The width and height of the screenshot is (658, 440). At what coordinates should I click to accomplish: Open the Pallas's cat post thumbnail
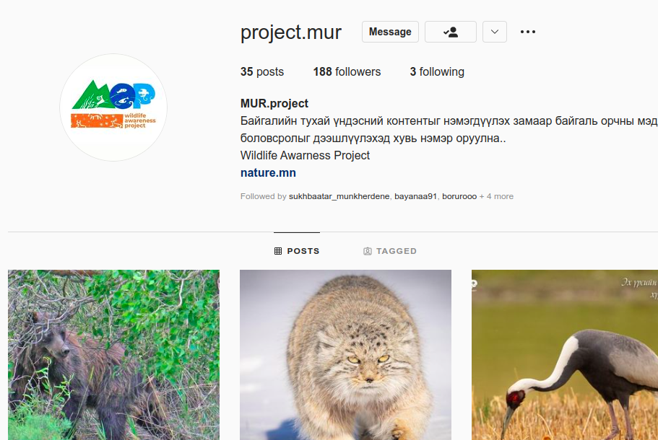click(x=345, y=354)
